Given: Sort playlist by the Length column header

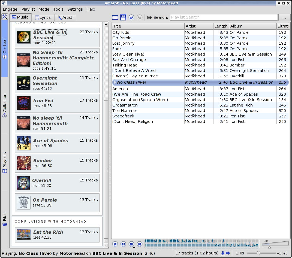Looking at the screenshot, I should click(x=221, y=26).
